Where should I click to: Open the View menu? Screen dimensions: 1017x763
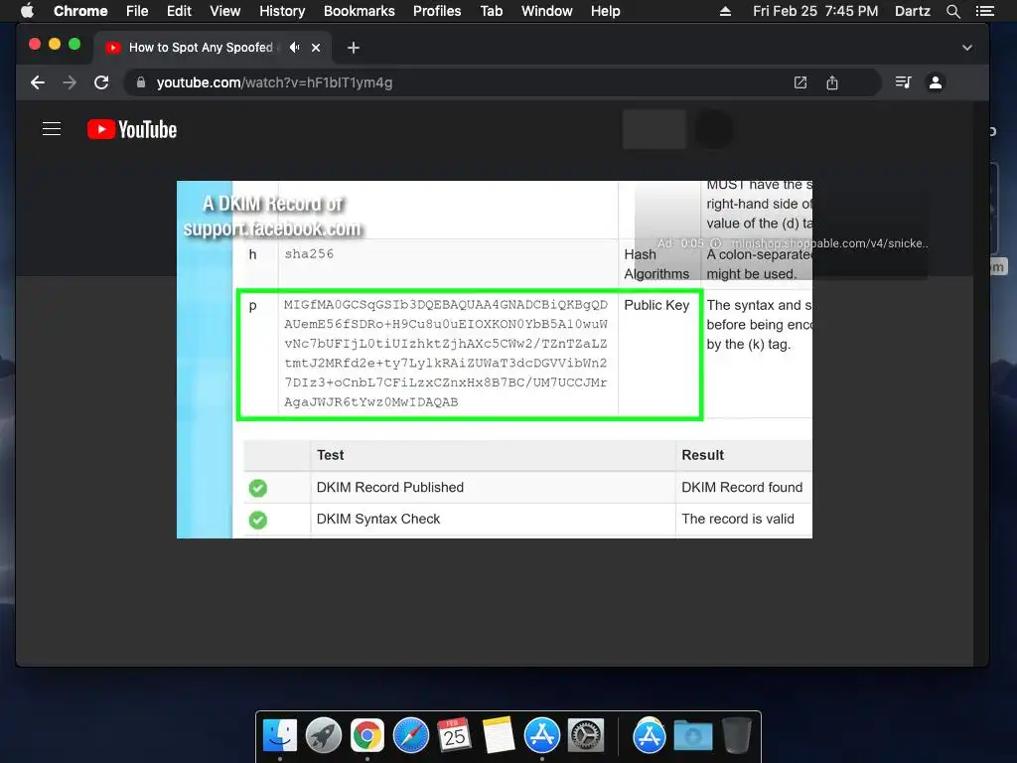(225, 11)
